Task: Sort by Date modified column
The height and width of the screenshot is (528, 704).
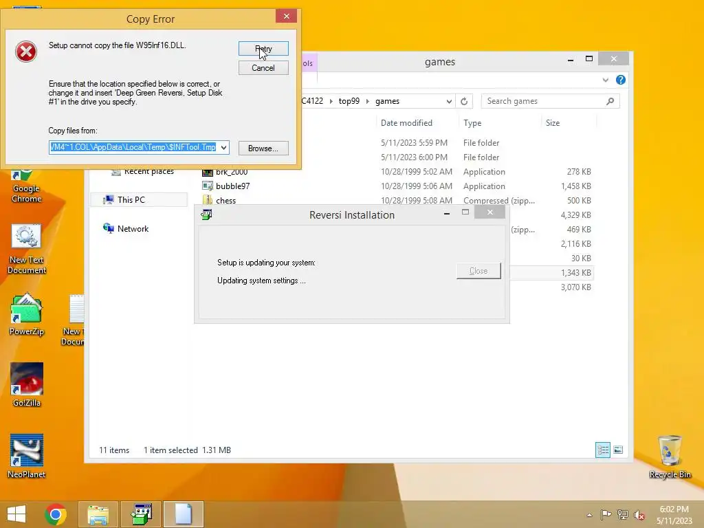Action: pos(406,123)
